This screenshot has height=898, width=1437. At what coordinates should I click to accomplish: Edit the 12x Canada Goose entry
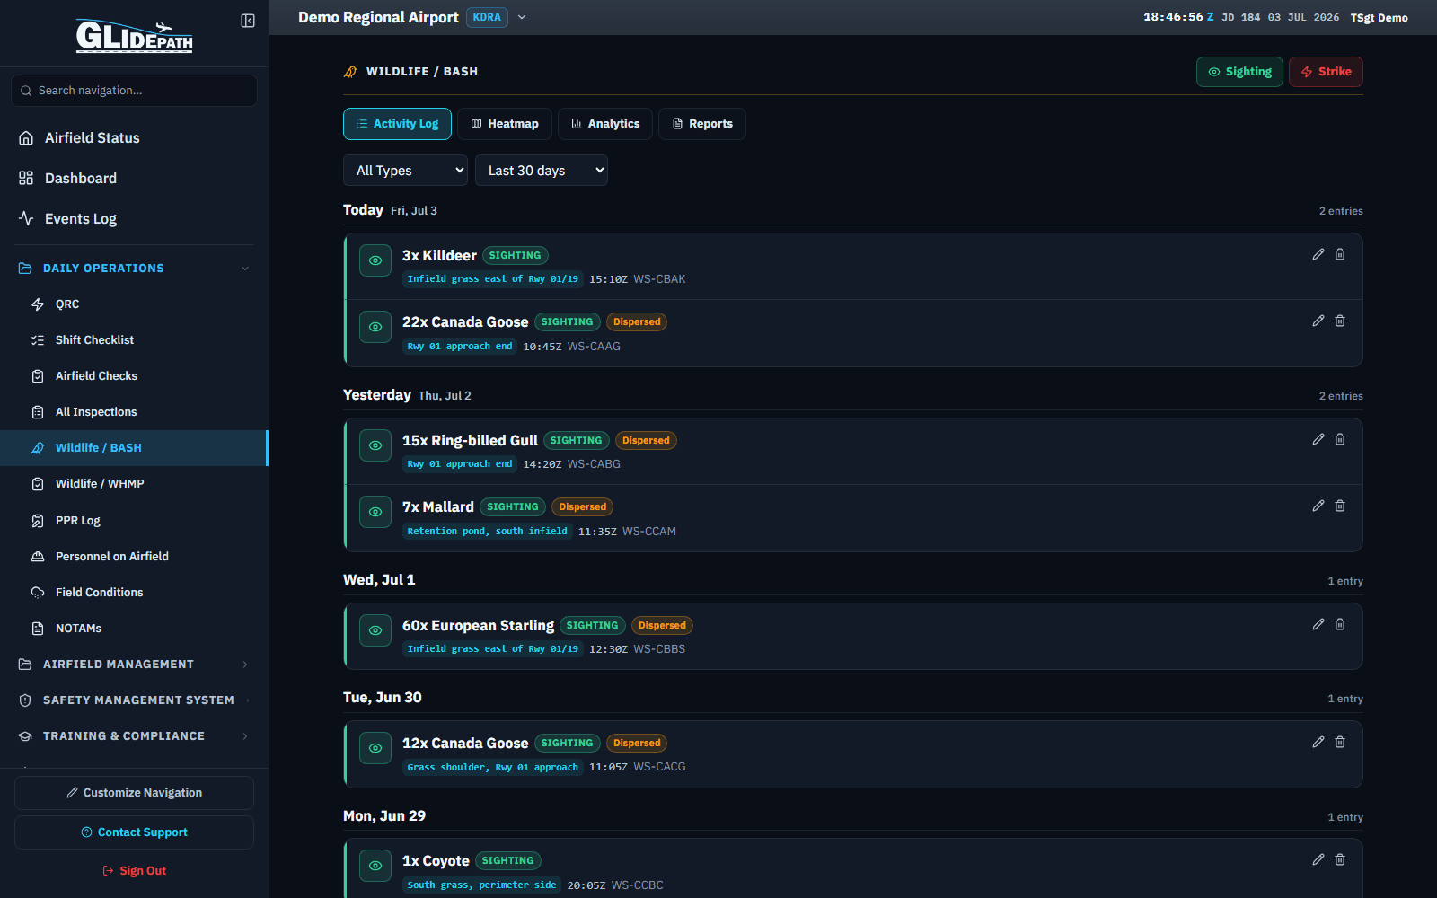point(1318,742)
